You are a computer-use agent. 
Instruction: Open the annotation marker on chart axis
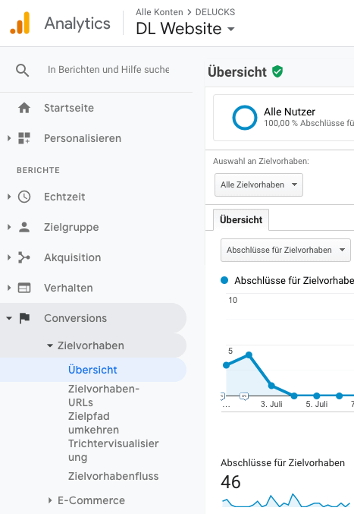(x=244, y=396)
